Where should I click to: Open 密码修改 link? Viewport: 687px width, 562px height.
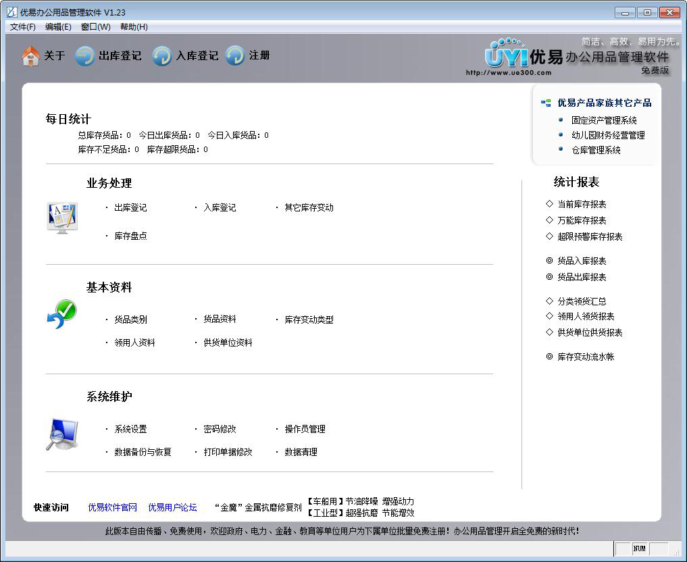tap(220, 430)
